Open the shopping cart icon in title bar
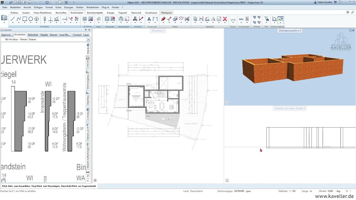The image size is (356, 200). (x=335, y=2)
